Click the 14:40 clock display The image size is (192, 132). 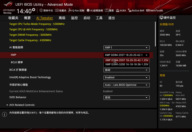[24, 11]
